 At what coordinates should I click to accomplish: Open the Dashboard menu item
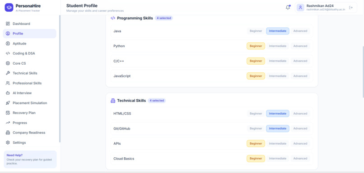pyautogui.click(x=29, y=23)
